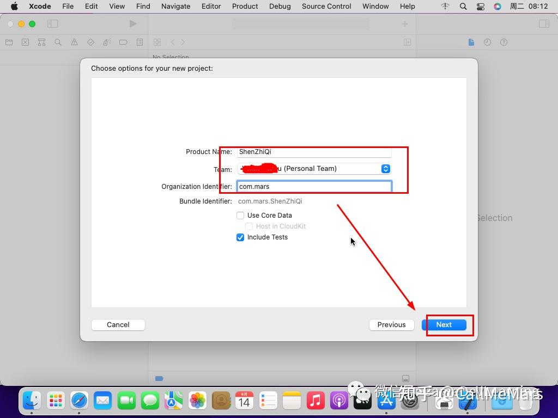Screen dimensions: 558x418
Task: Open Podcasts from the Dock
Action: (339, 401)
